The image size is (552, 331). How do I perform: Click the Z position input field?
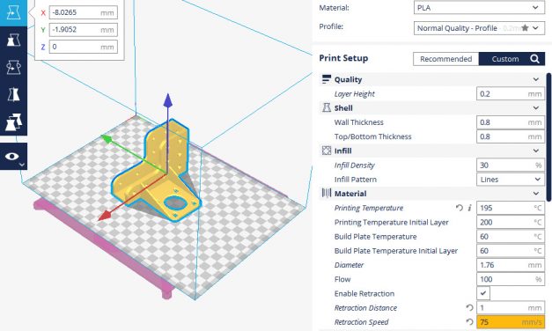[83, 47]
